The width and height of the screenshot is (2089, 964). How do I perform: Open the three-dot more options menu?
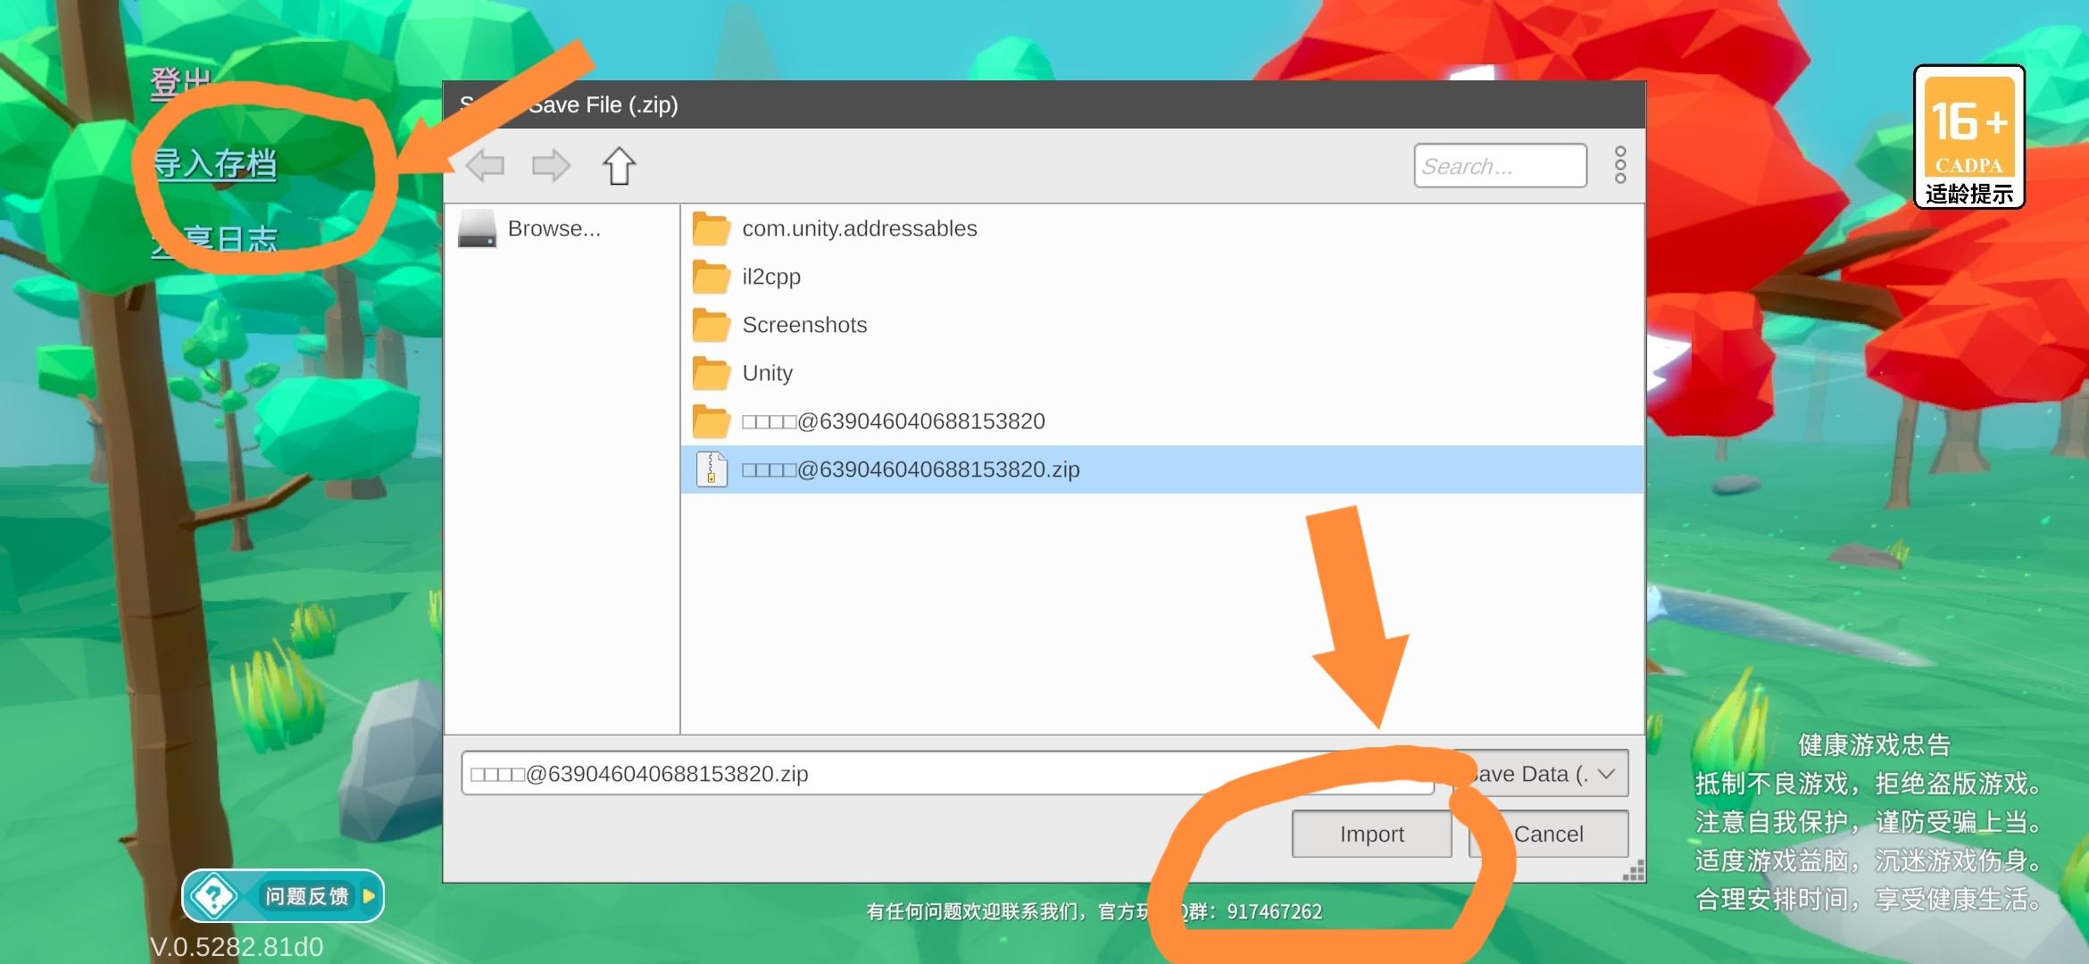(1620, 166)
